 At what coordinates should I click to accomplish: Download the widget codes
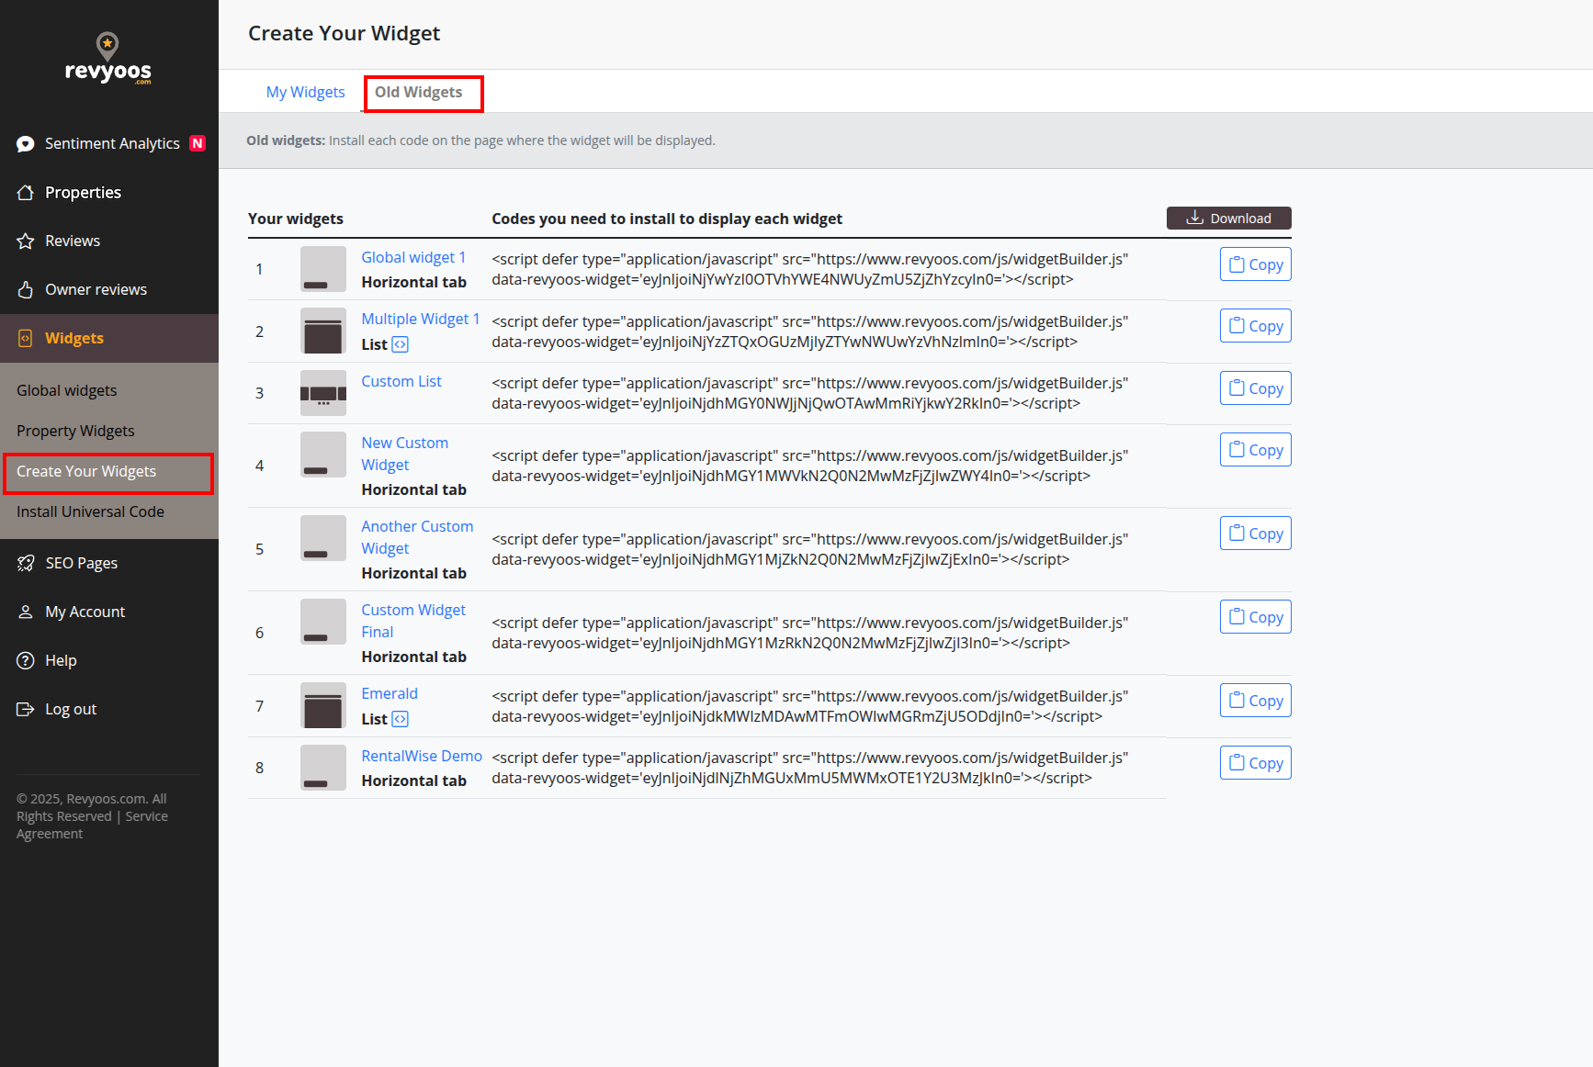(x=1229, y=218)
